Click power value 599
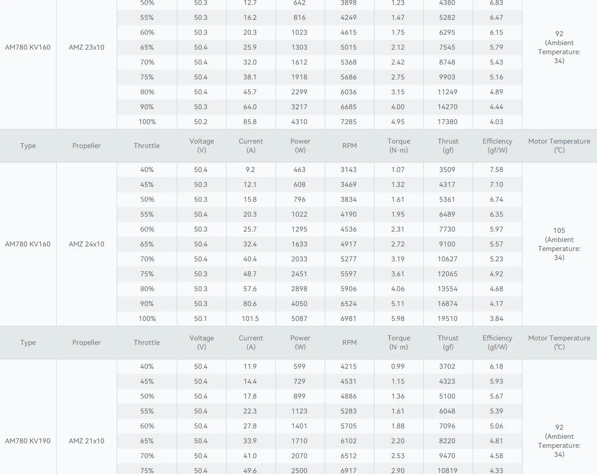 coord(299,366)
